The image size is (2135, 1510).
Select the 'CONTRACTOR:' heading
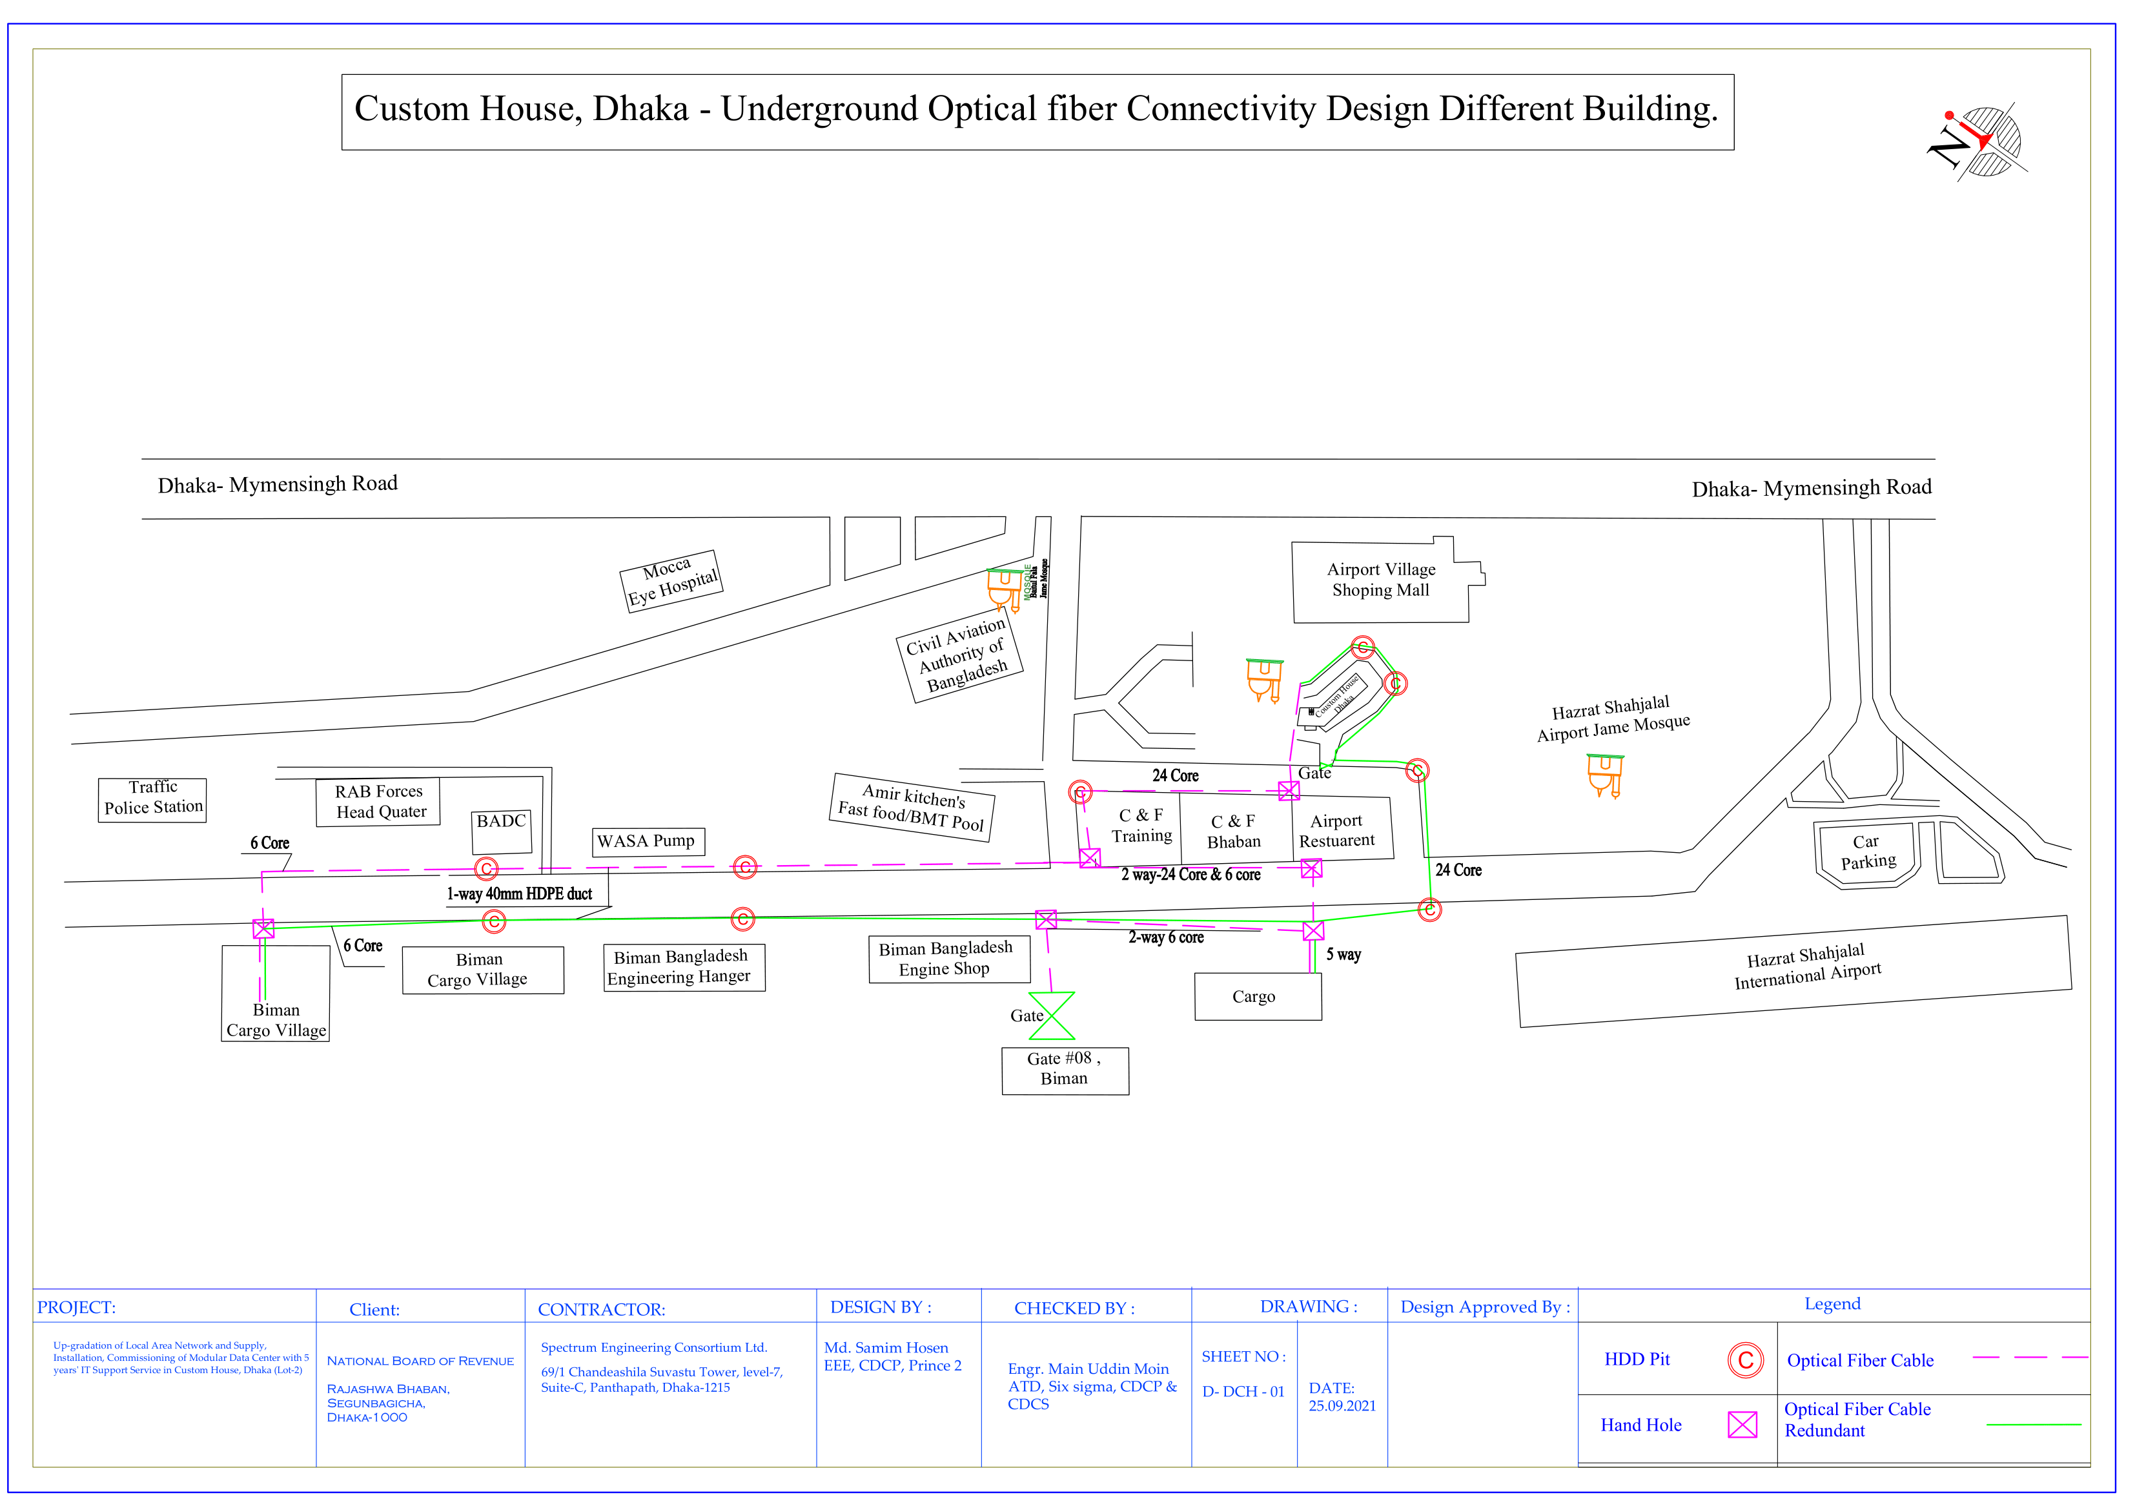(x=602, y=1309)
